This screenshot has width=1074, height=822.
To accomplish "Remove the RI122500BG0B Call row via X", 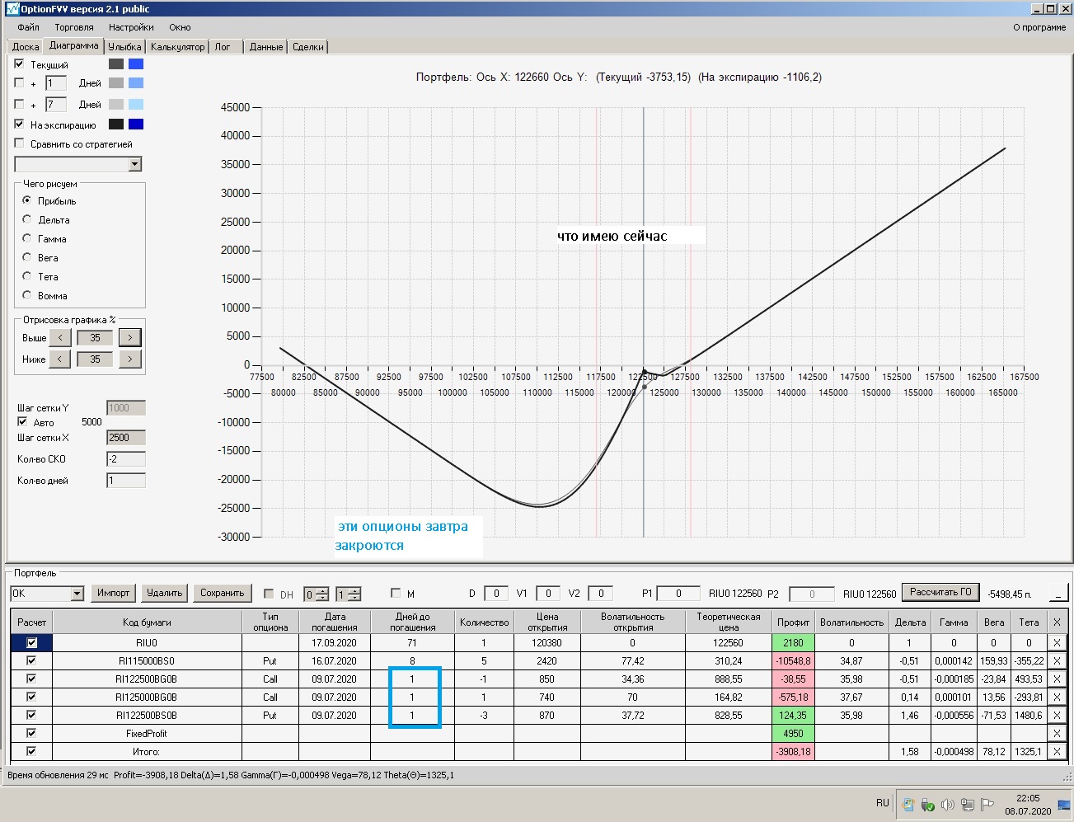I will [x=1057, y=679].
